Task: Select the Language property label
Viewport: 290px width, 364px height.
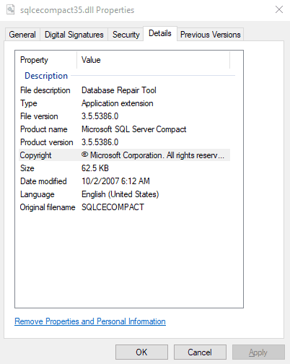Action: click(x=38, y=194)
